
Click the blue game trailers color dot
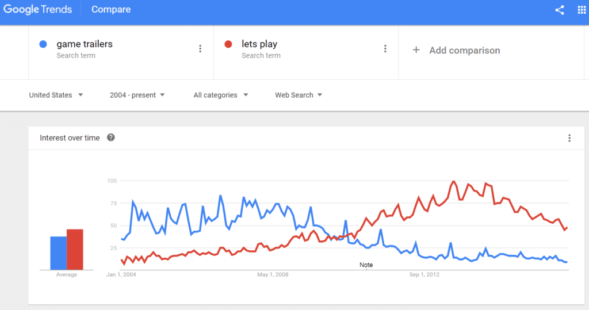click(x=43, y=44)
